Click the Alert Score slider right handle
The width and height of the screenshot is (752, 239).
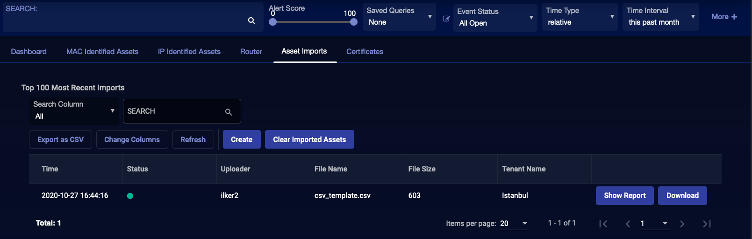pyautogui.click(x=354, y=22)
